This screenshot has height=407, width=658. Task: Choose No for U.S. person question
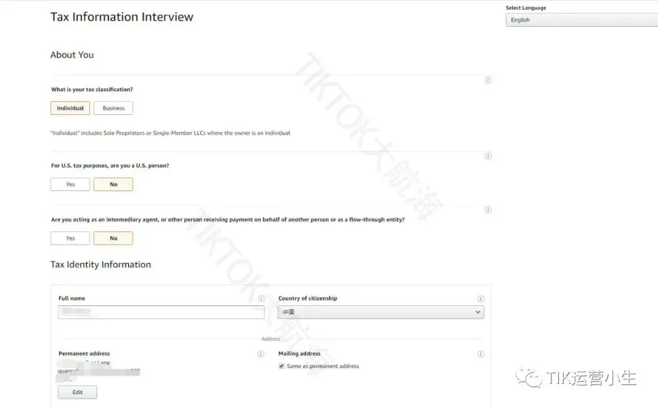pyautogui.click(x=113, y=184)
